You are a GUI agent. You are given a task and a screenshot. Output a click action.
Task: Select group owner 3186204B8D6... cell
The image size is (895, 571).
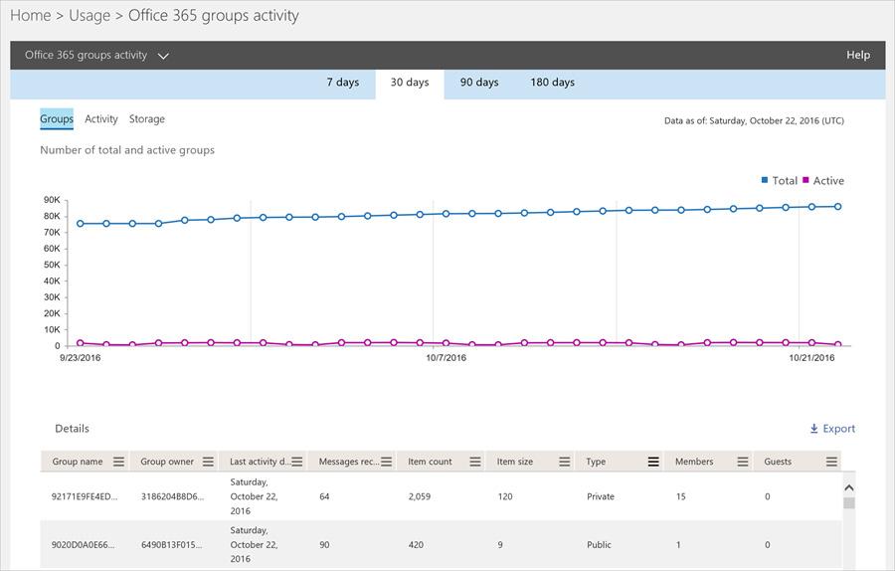172,496
